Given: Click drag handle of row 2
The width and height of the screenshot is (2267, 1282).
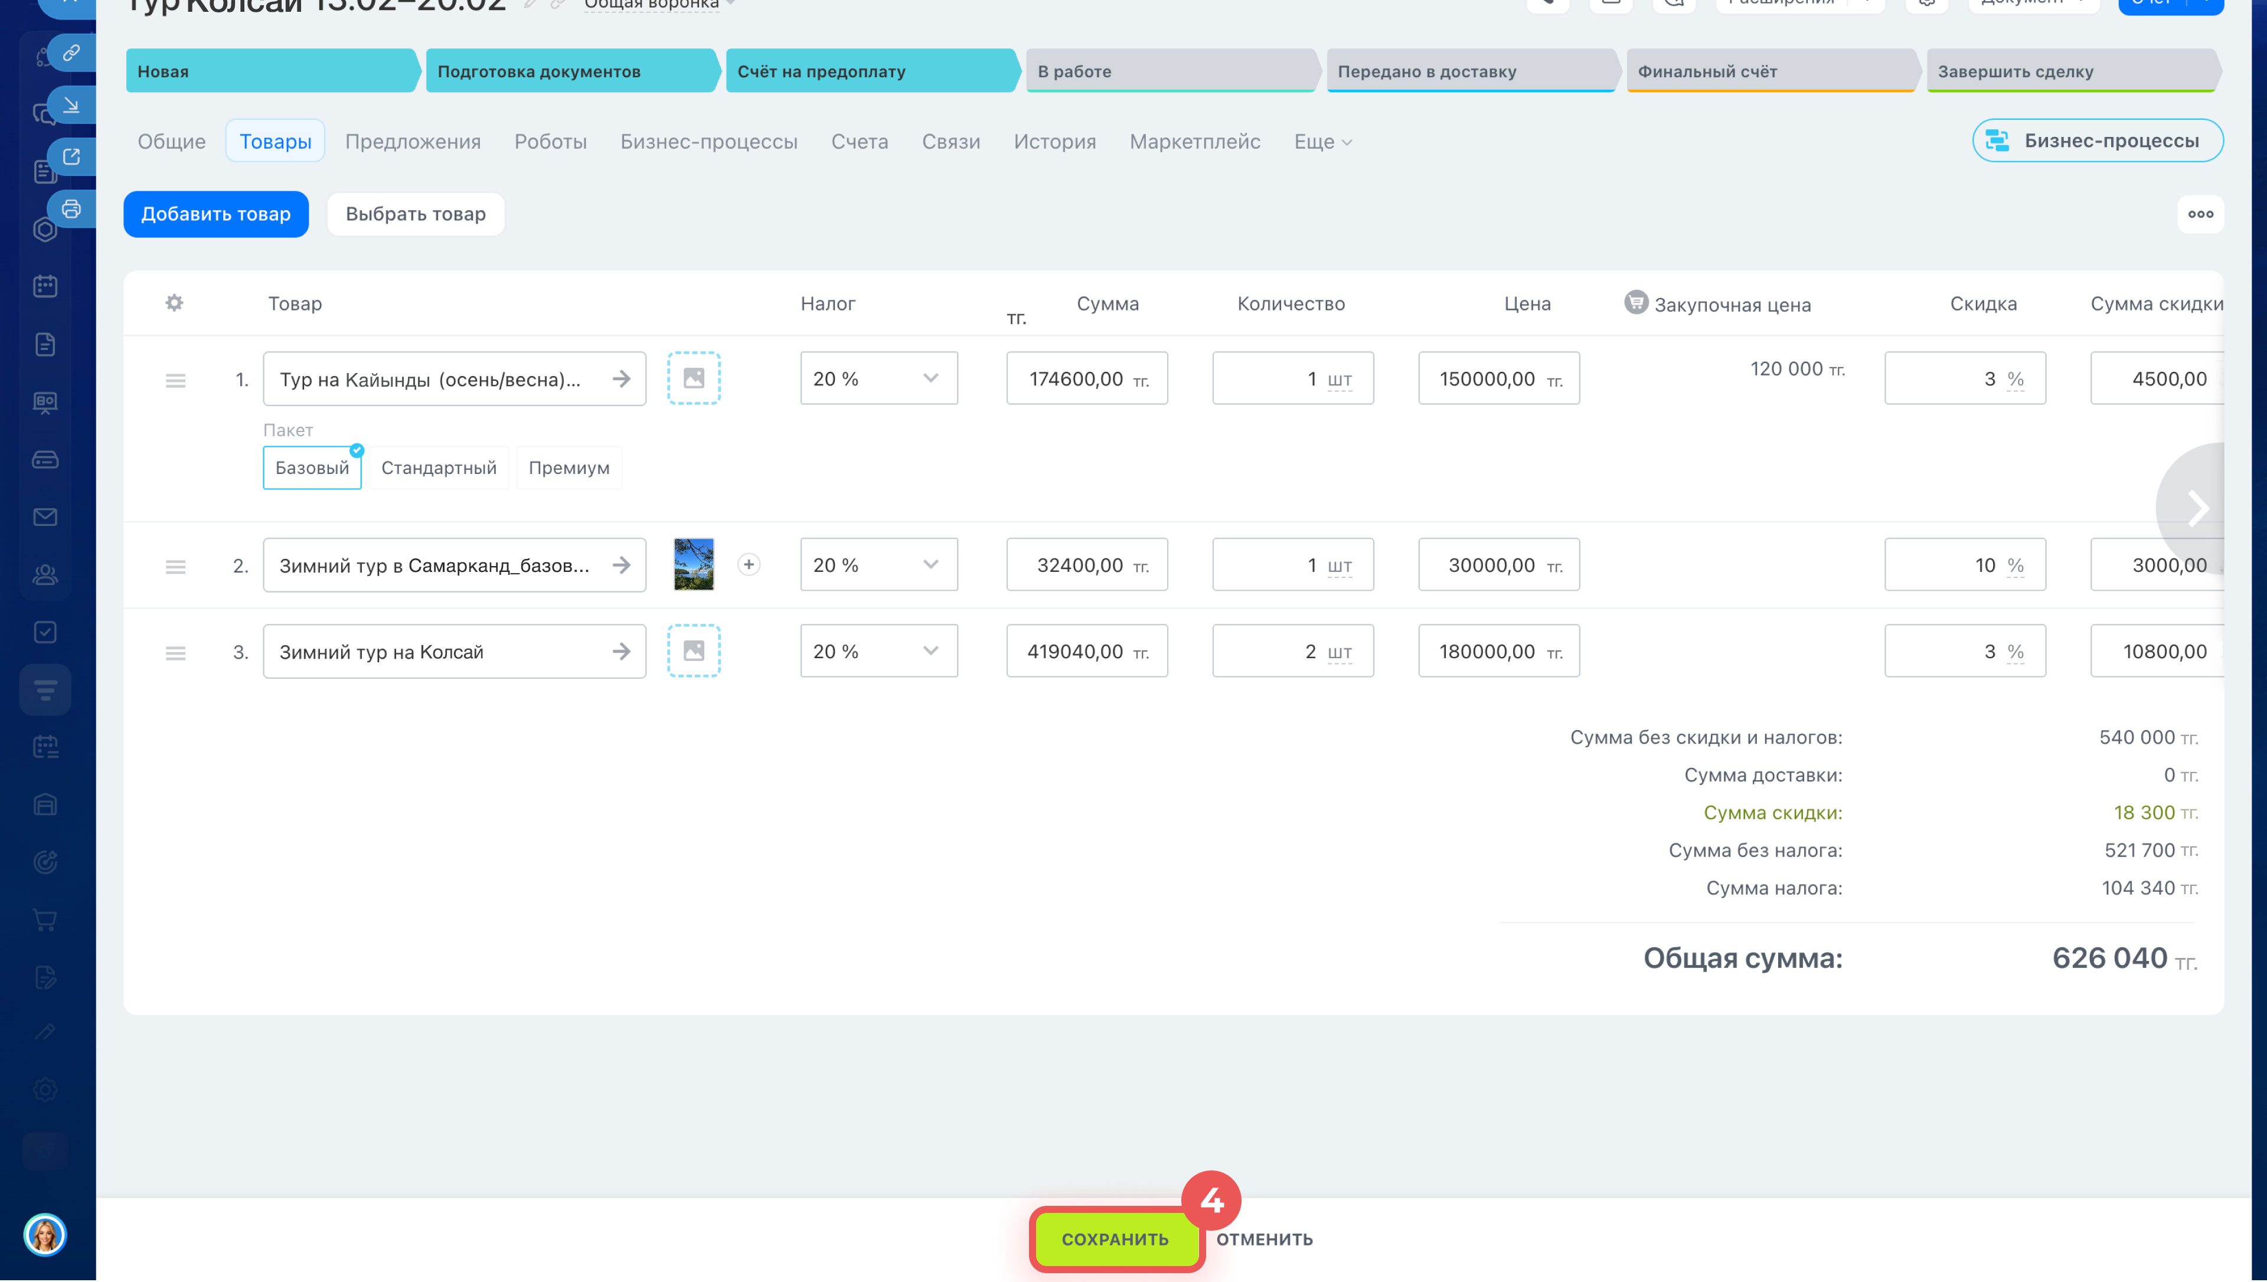Looking at the screenshot, I should click(x=175, y=566).
